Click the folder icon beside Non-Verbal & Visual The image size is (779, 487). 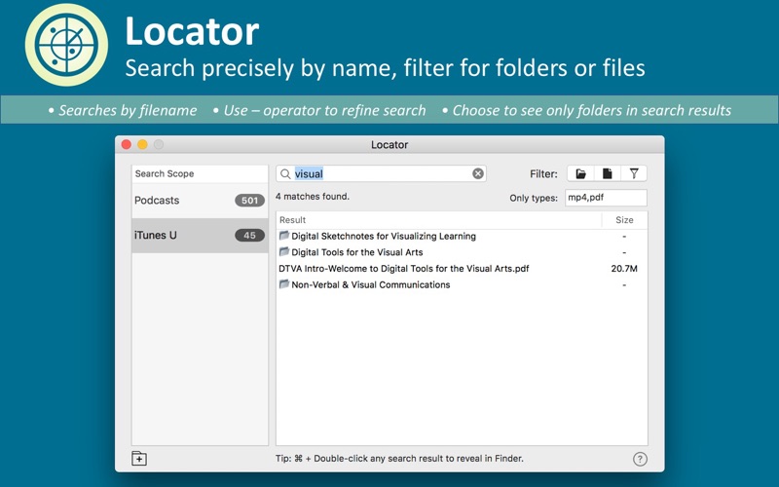pyautogui.click(x=284, y=284)
